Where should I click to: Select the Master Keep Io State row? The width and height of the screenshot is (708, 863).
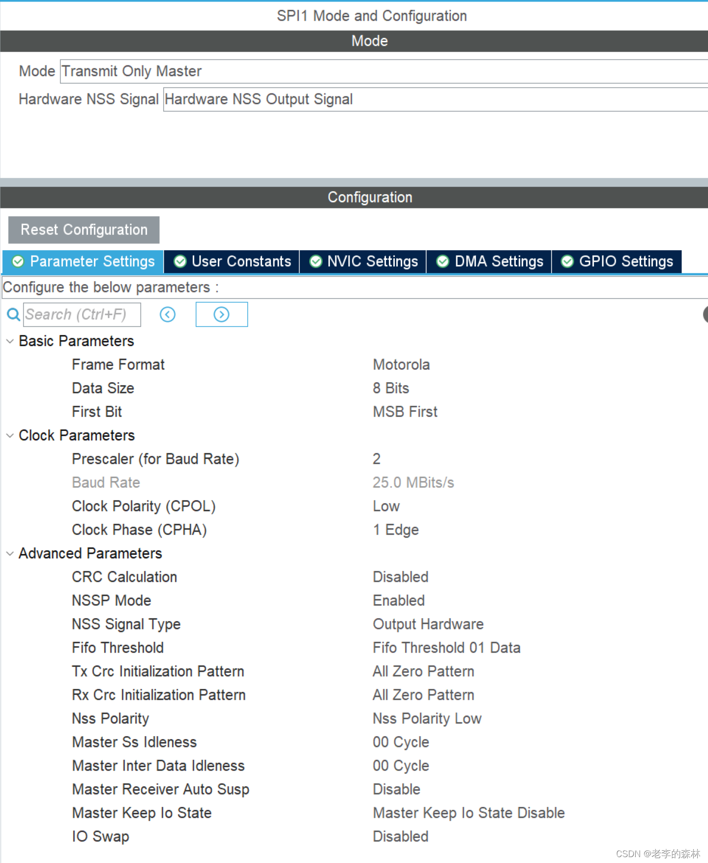[x=142, y=813]
